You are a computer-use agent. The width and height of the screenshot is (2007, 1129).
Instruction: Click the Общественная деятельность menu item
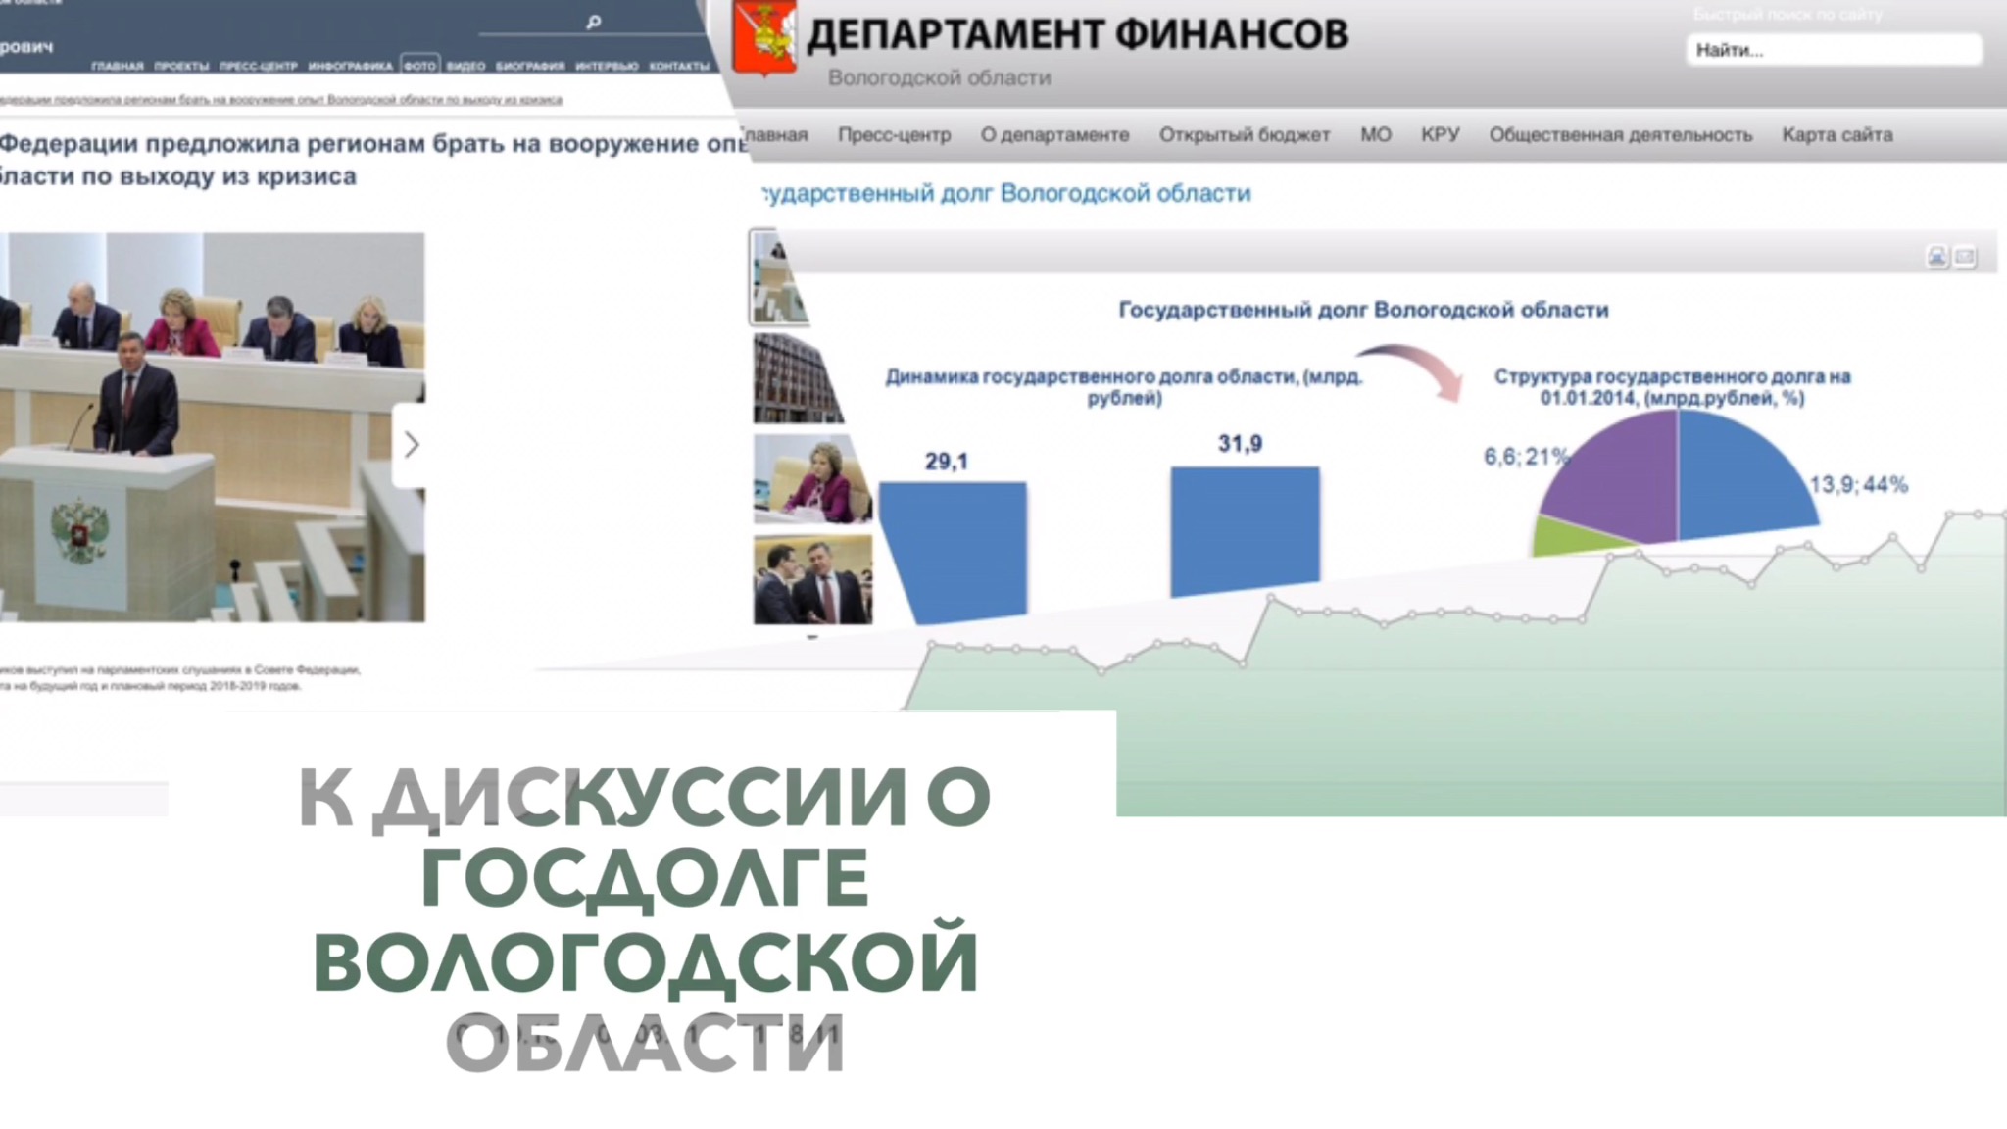tap(1620, 135)
